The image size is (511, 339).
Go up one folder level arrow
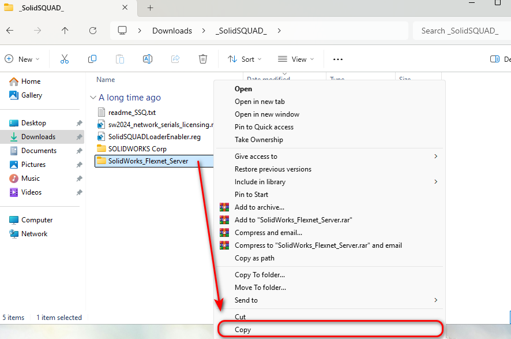(65, 31)
